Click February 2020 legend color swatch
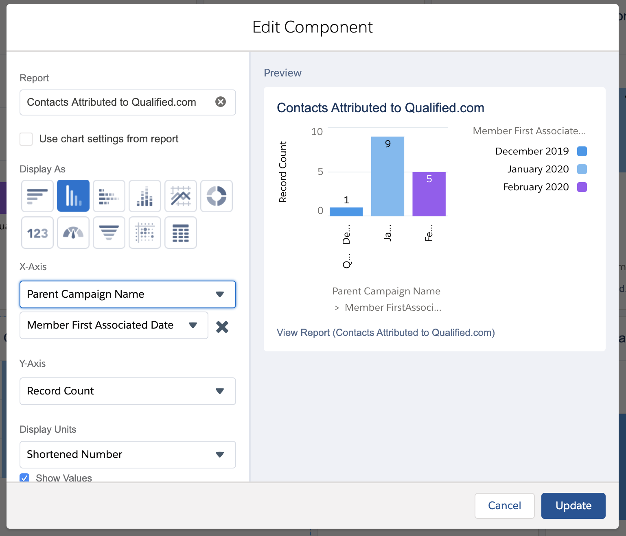The height and width of the screenshot is (536, 626). point(582,187)
